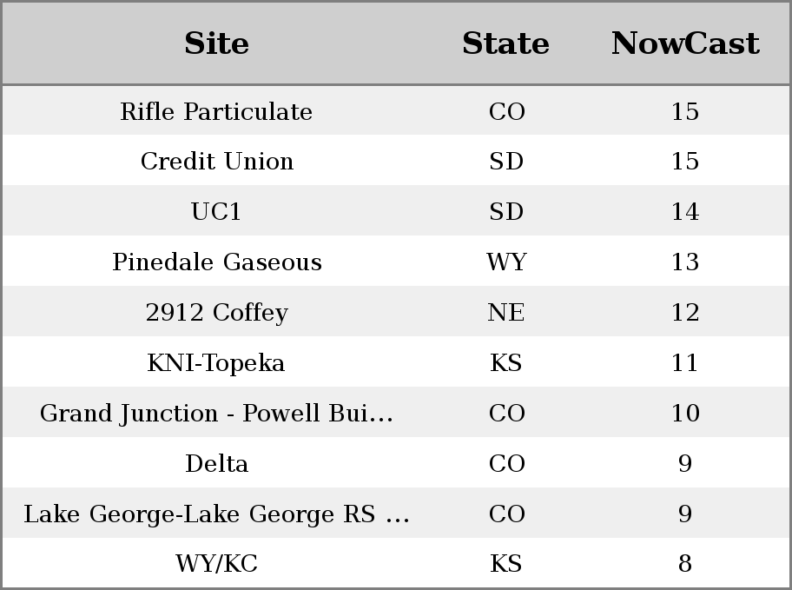Click NowCast value 12 cell

click(x=685, y=312)
